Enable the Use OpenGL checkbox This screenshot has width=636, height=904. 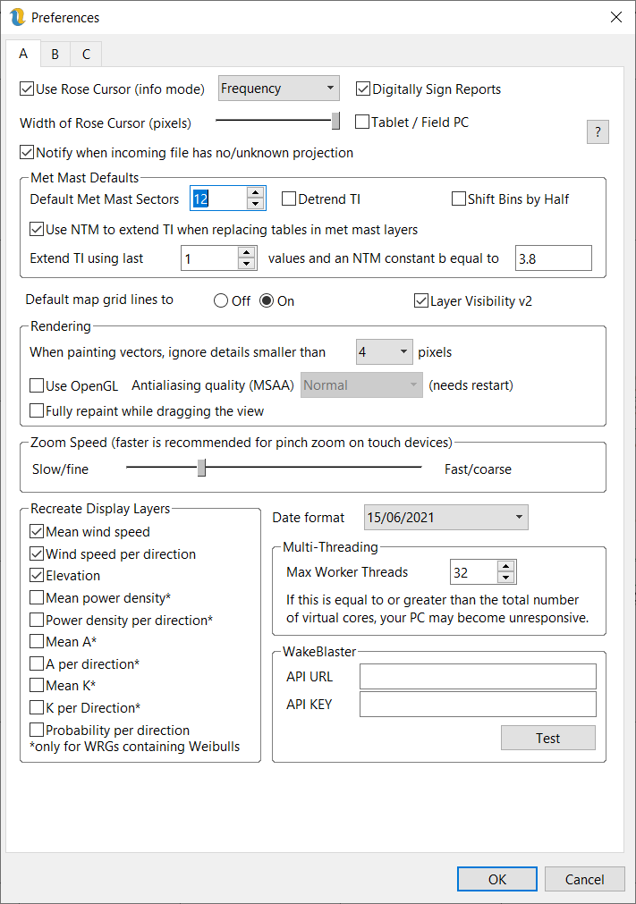click(37, 386)
